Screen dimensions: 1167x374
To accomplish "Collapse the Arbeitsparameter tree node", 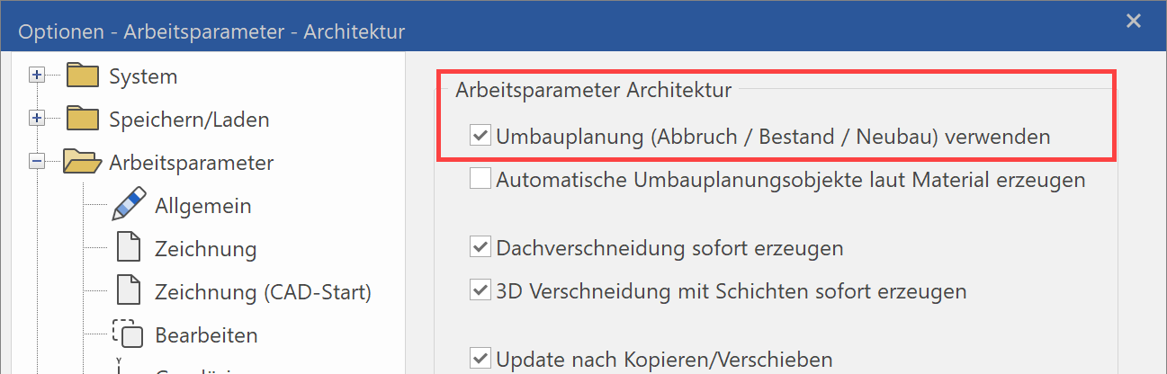I will pyautogui.click(x=37, y=162).
